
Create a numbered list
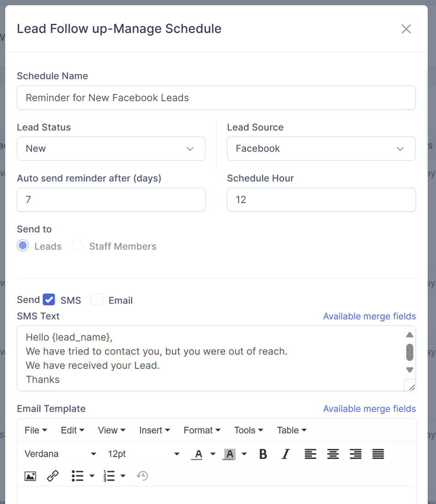tap(109, 476)
